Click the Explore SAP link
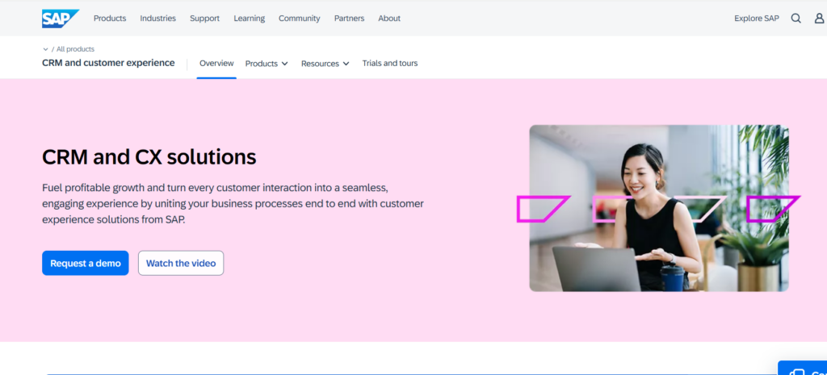Image resolution: width=827 pixels, height=375 pixels. 756,19
